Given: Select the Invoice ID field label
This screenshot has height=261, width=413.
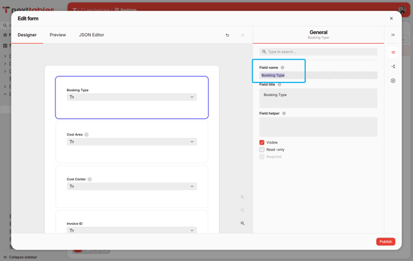Looking at the screenshot, I should click(x=75, y=223).
